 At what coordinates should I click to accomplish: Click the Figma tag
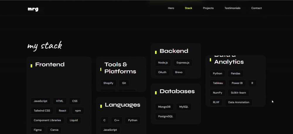click(38, 130)
